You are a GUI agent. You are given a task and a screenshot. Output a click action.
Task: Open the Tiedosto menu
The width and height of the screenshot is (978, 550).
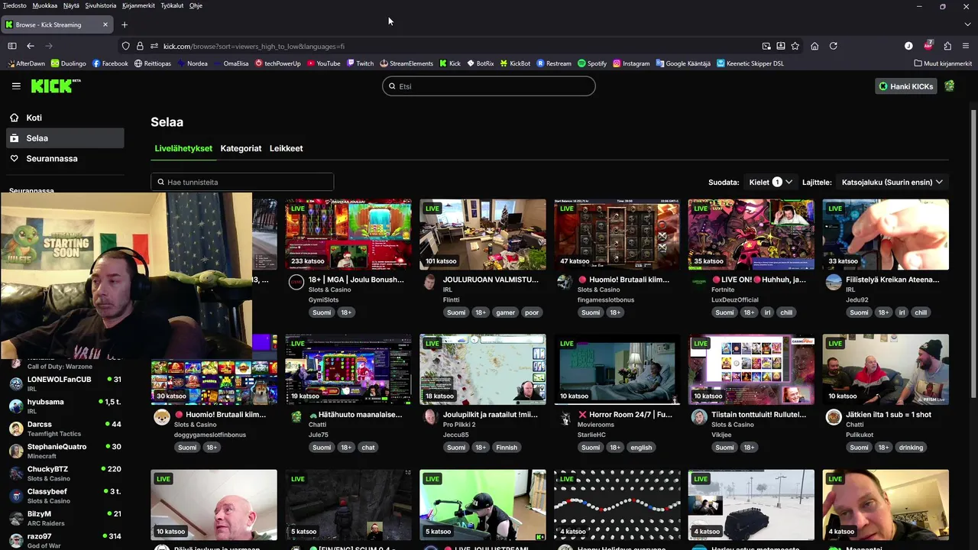pos(15,5)
